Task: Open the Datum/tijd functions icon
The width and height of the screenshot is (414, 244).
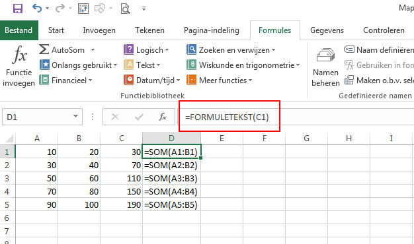Action: [128, 80]
